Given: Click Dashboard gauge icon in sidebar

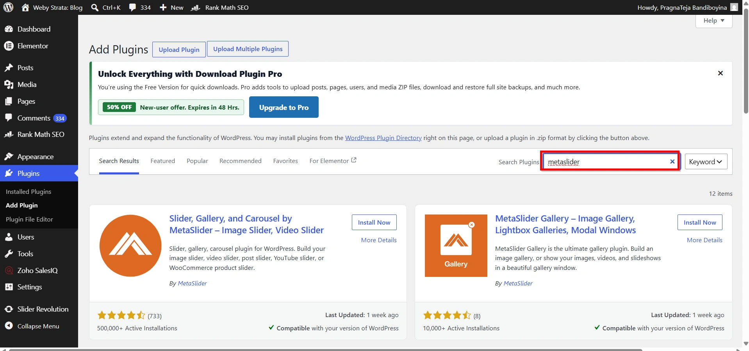Looking at the screenshot, I should point(9,29).
